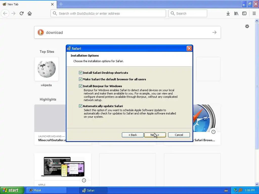The image size is (259, 194).
Task: Click the Back button in Safari installer
Action: click(x=133, y=135)
